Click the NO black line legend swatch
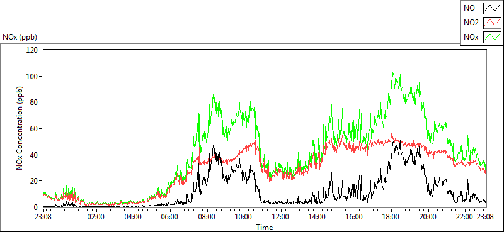Image resolution: width=504 pixels, height=232 pixels. [x=492, y=8]
